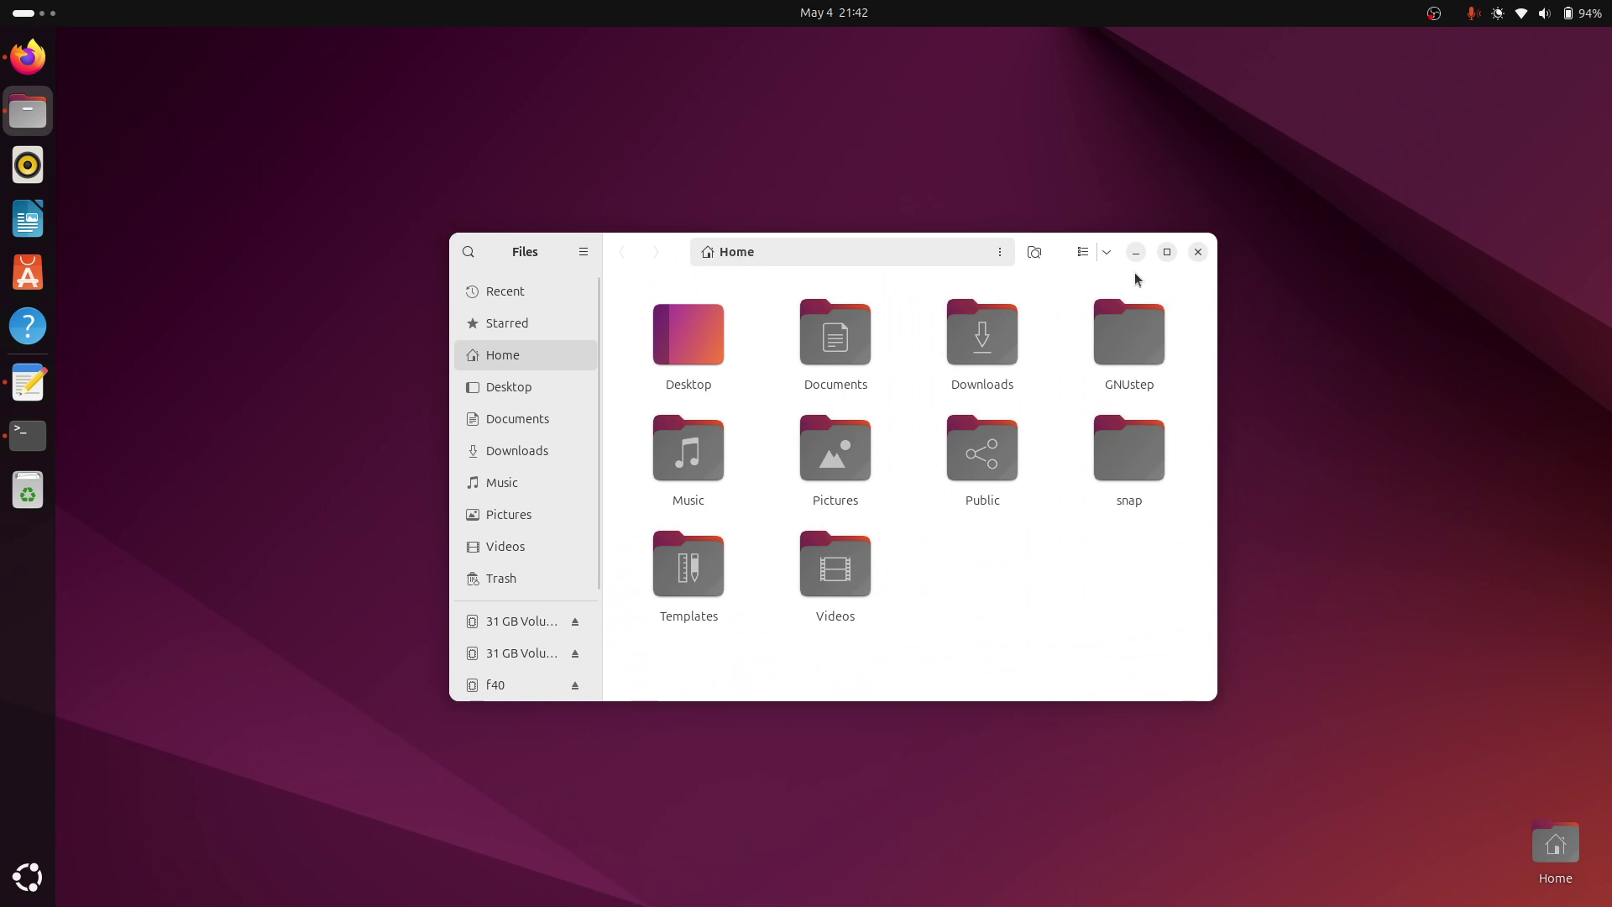This screenshot has width=1612, height=907.
Task: Eject the first 31 GB Volume
Action: pyautogui.click(x=575, y=621)
